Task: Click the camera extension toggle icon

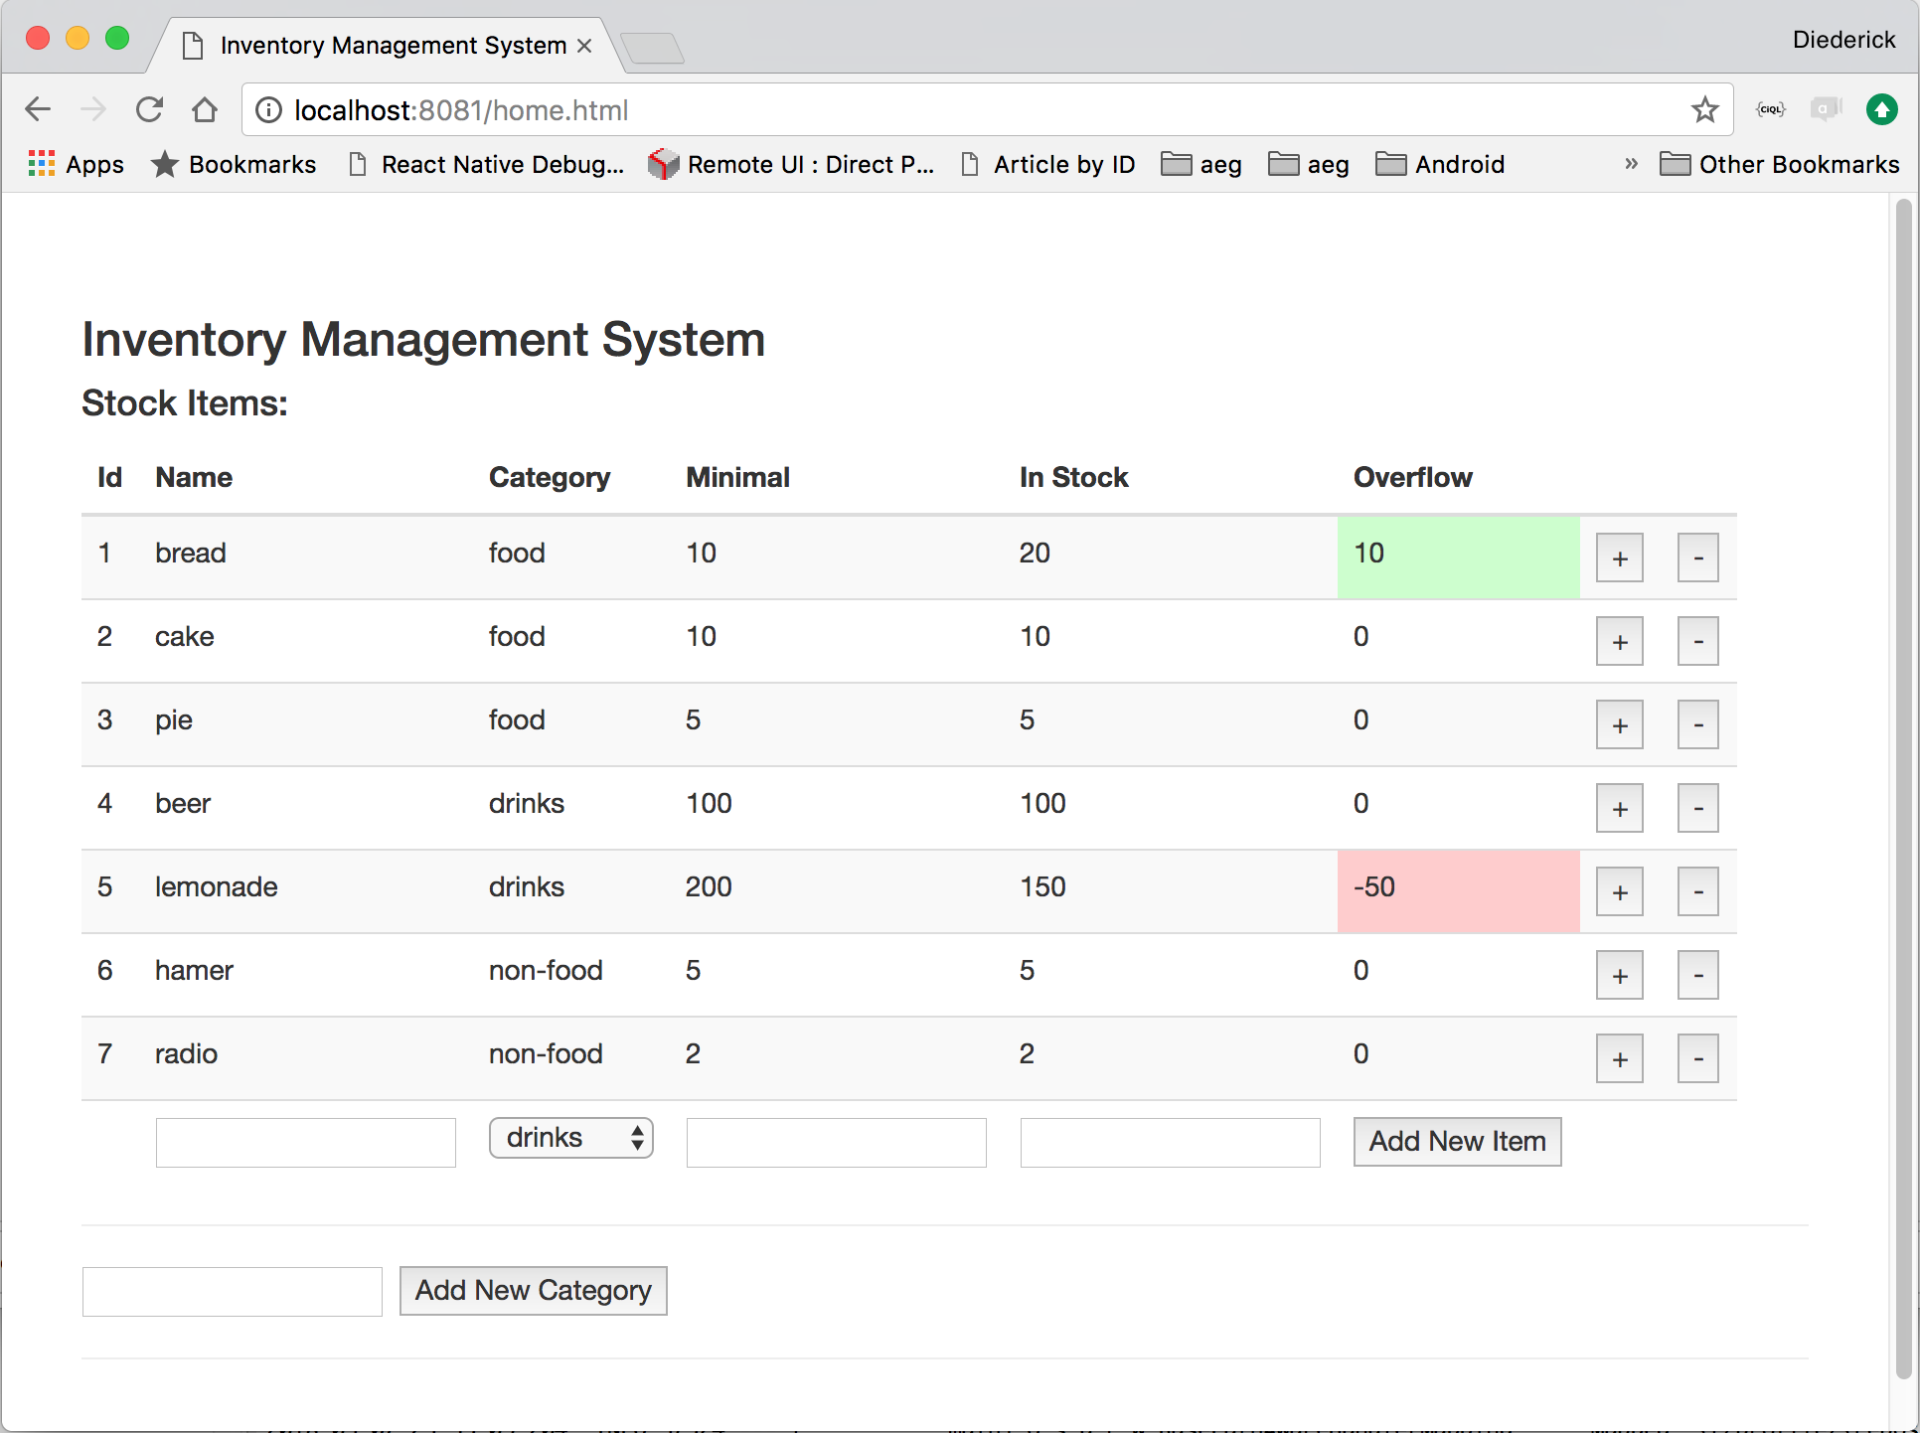Action: click(x=1826, y=109)
